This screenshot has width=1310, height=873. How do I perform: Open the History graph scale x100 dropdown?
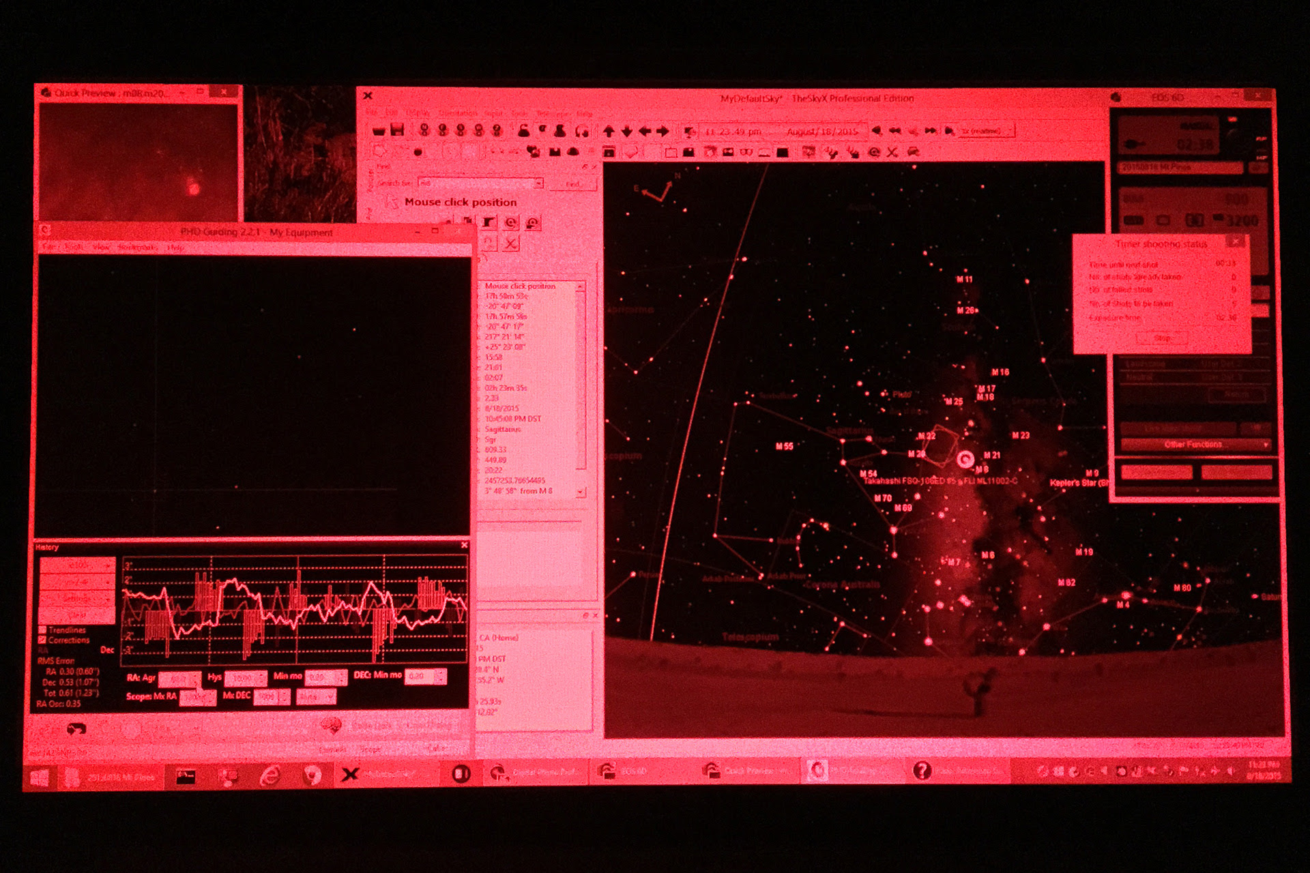coord(78,565)
